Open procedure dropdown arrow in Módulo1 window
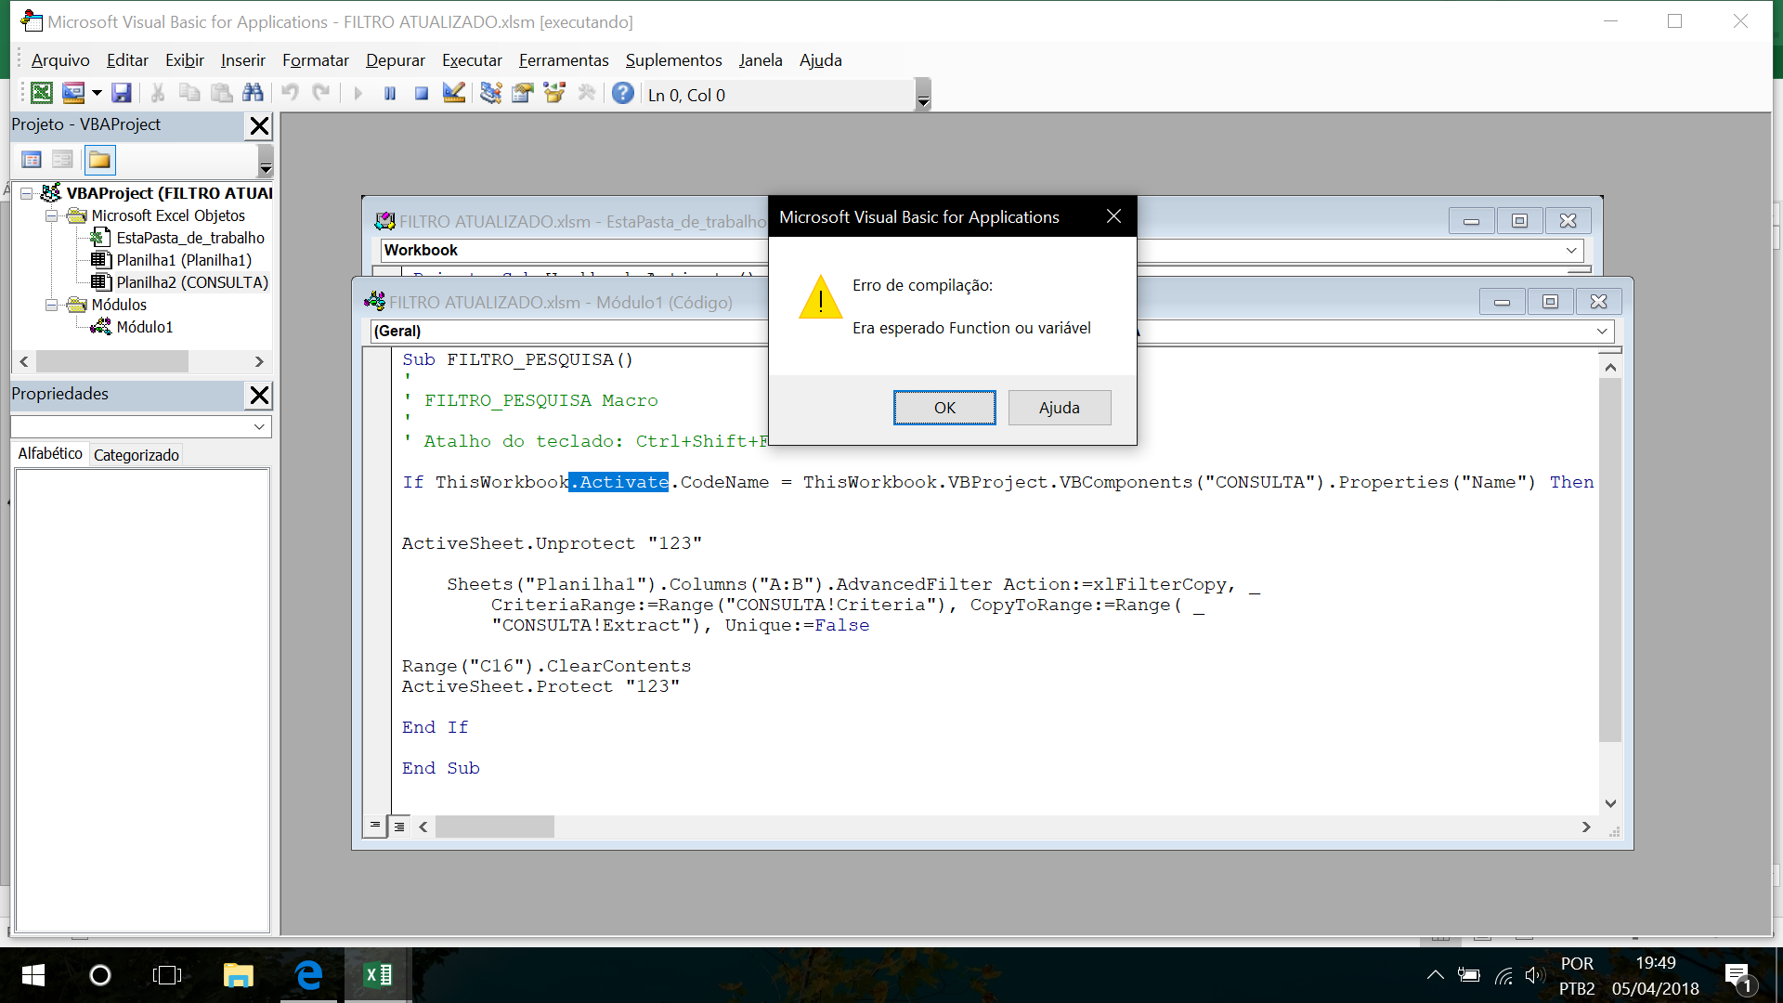Viewport: 1783px width, 1003px height. pyautogui.click(x=1602, y=331)
